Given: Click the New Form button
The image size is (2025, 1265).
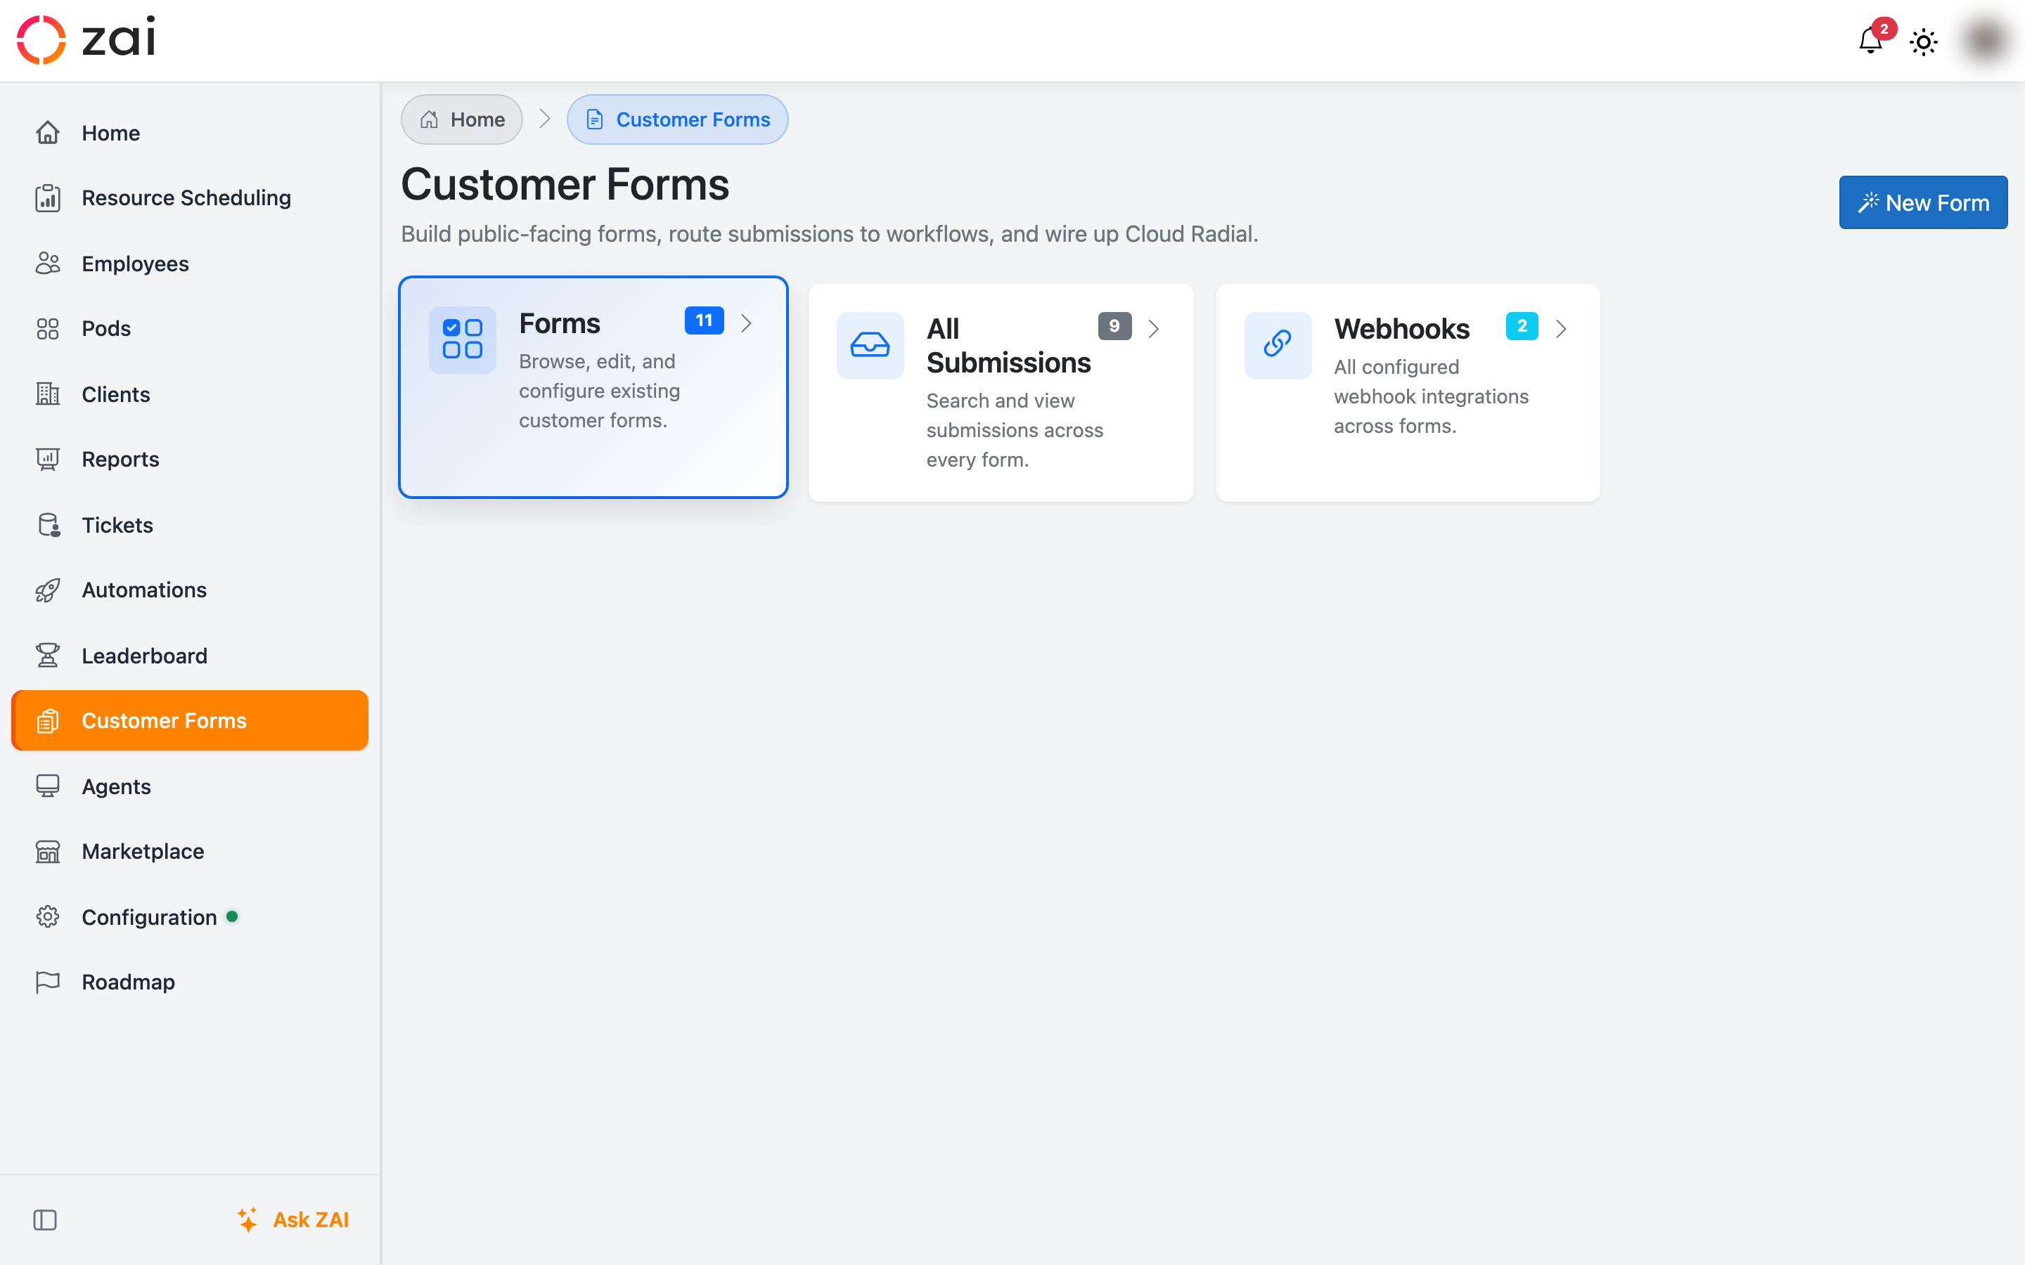Looking at the screenshot, I should pos(1923,202).
